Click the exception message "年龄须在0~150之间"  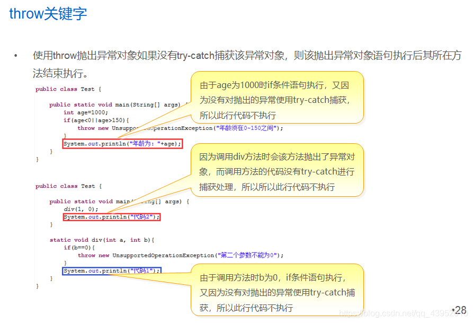coord(246,128)
